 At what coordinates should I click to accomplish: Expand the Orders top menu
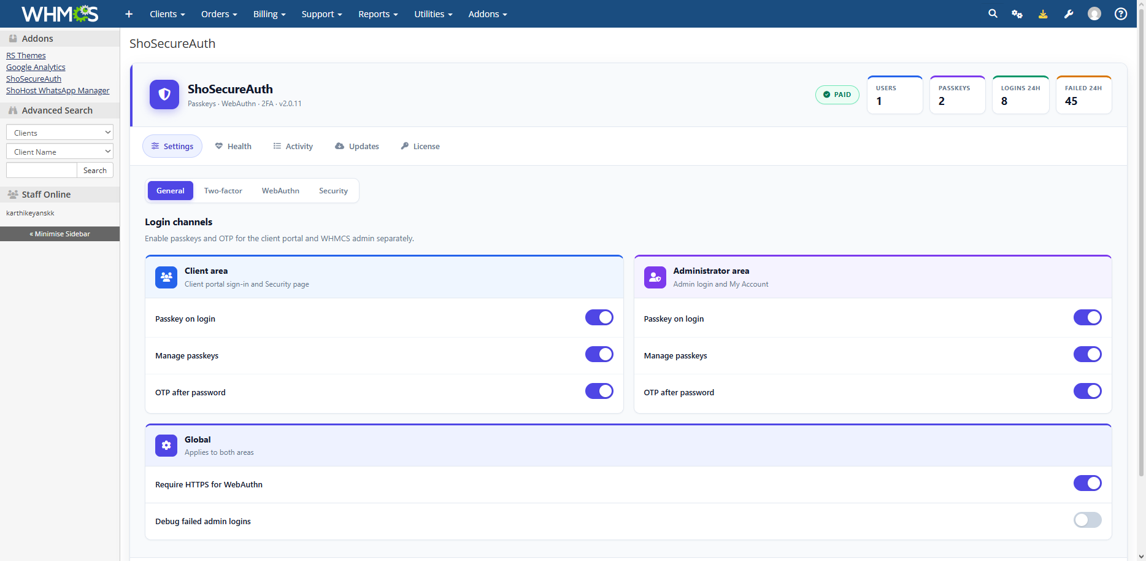[219, 14]
